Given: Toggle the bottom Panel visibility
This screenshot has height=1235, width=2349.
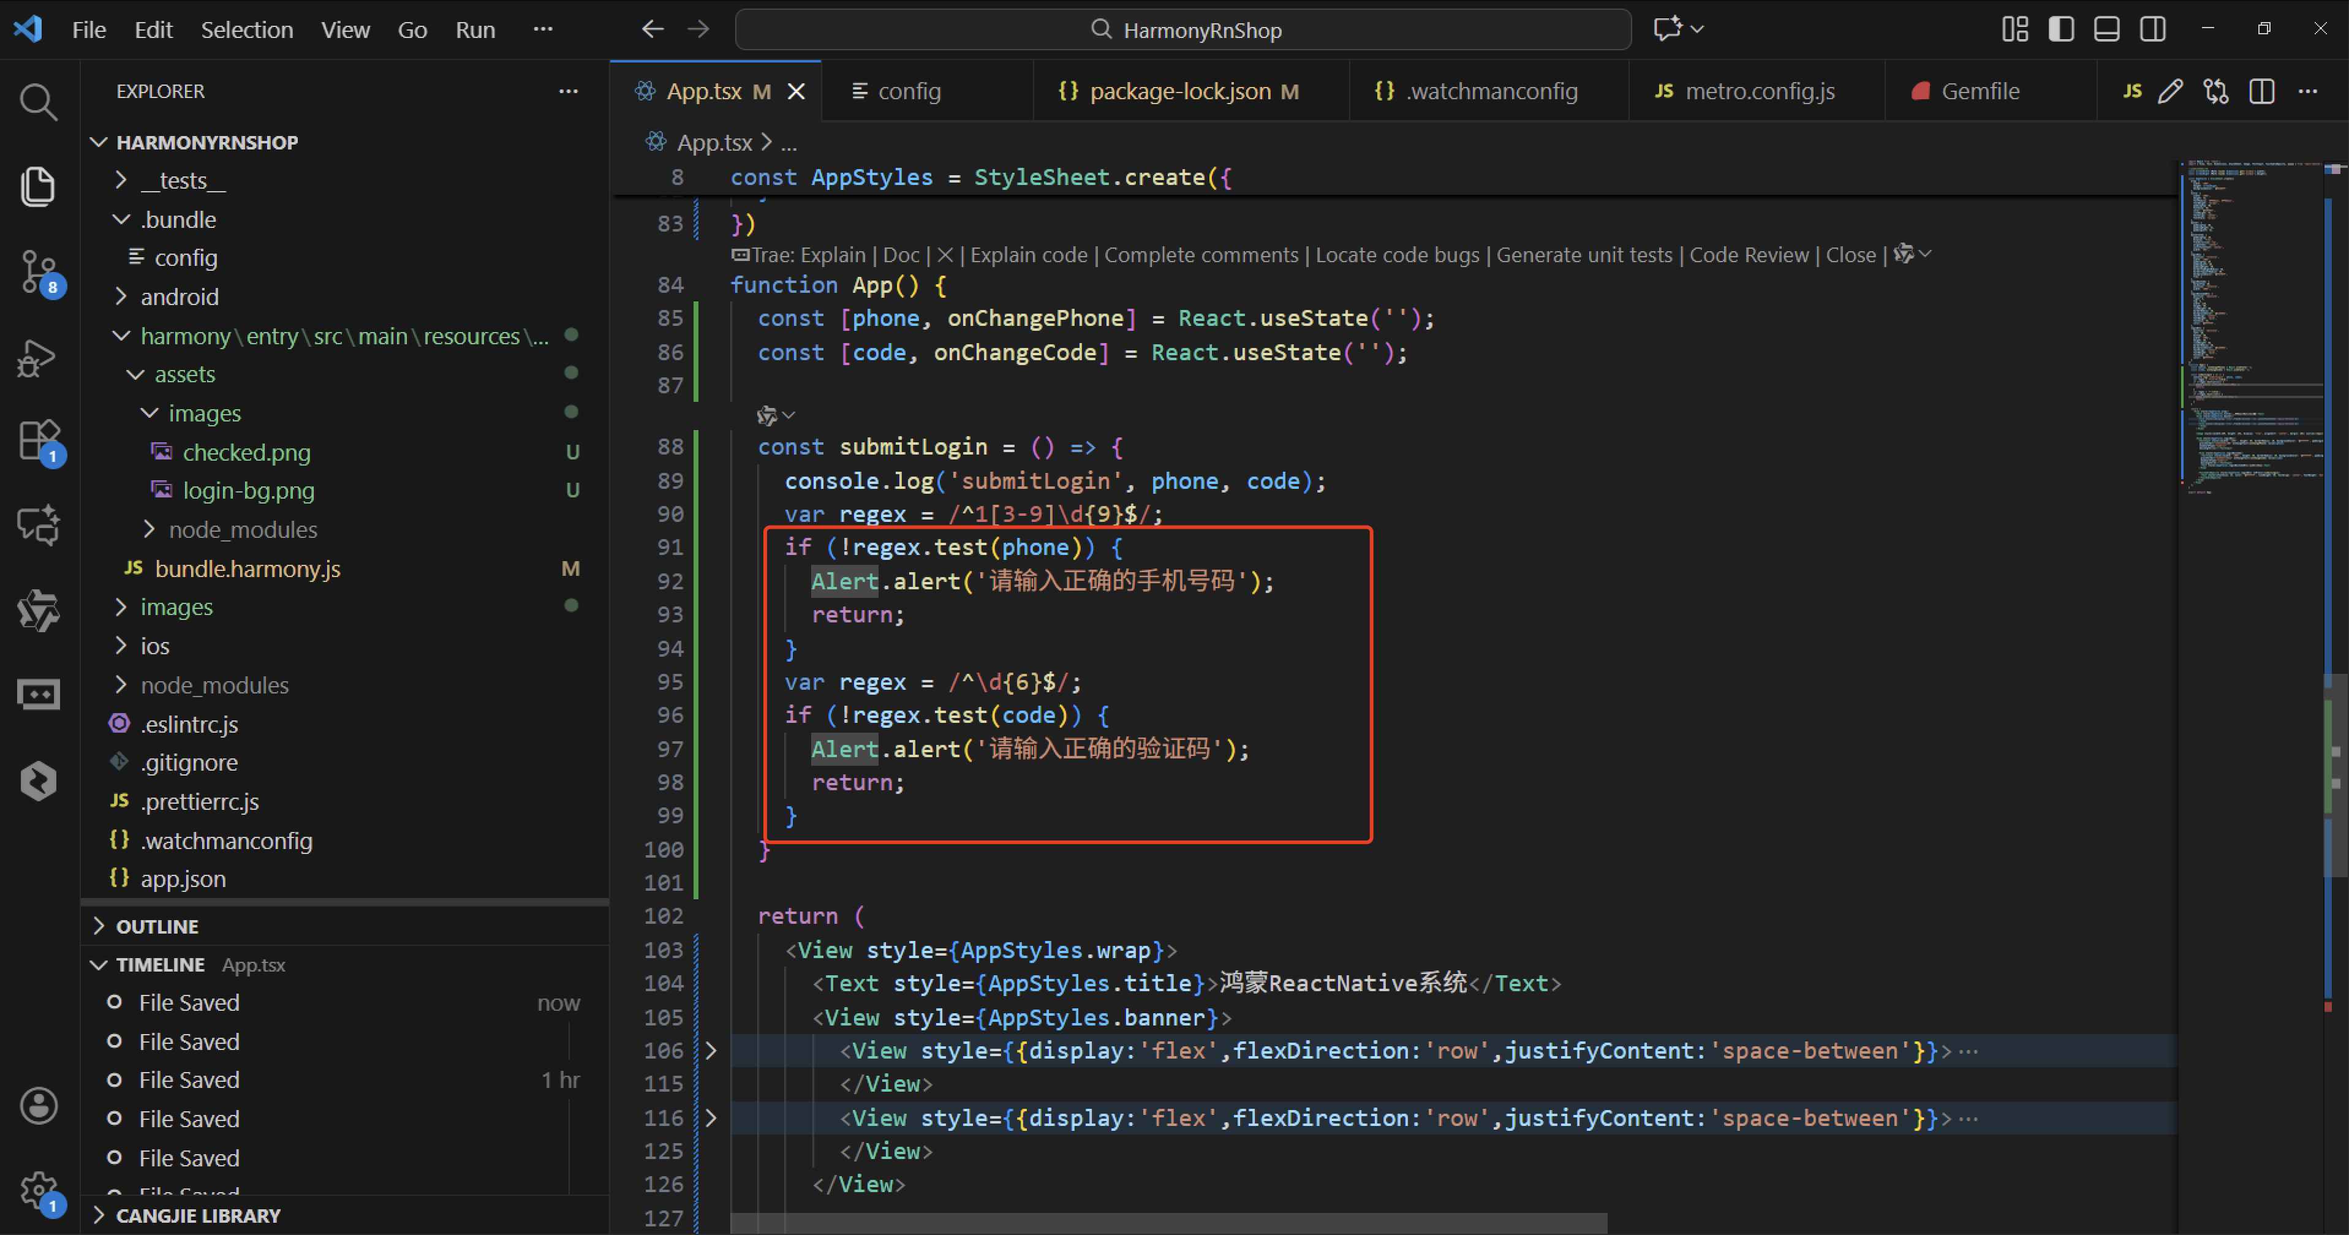Looking at the screenshot, I should (x=2106, y=29).
